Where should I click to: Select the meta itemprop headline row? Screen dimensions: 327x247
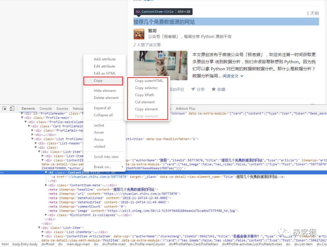103,189
